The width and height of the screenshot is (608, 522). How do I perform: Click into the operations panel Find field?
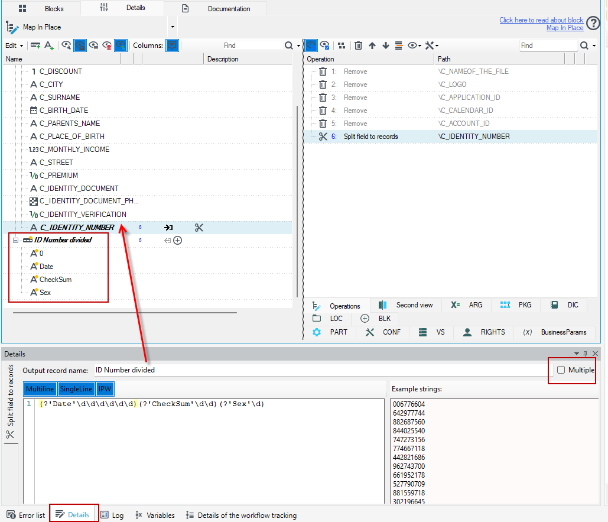tap(549, 46)
